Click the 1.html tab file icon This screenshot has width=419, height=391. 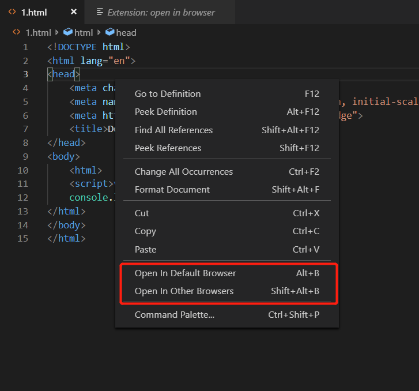(x=12, y=12)
